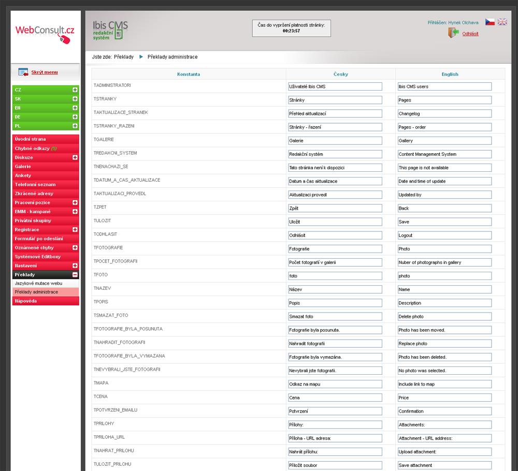Click Konstanta column header
This screenshot has width=518, height=471.
pos(189,74)
